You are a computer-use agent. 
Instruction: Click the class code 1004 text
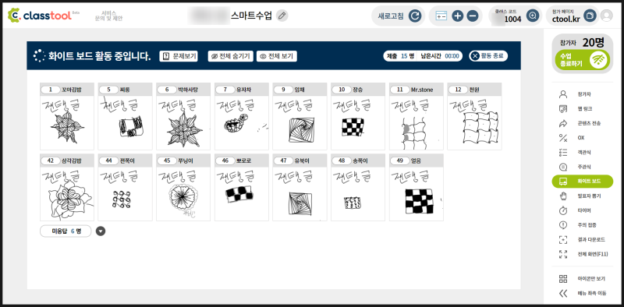tap(512, 19)
